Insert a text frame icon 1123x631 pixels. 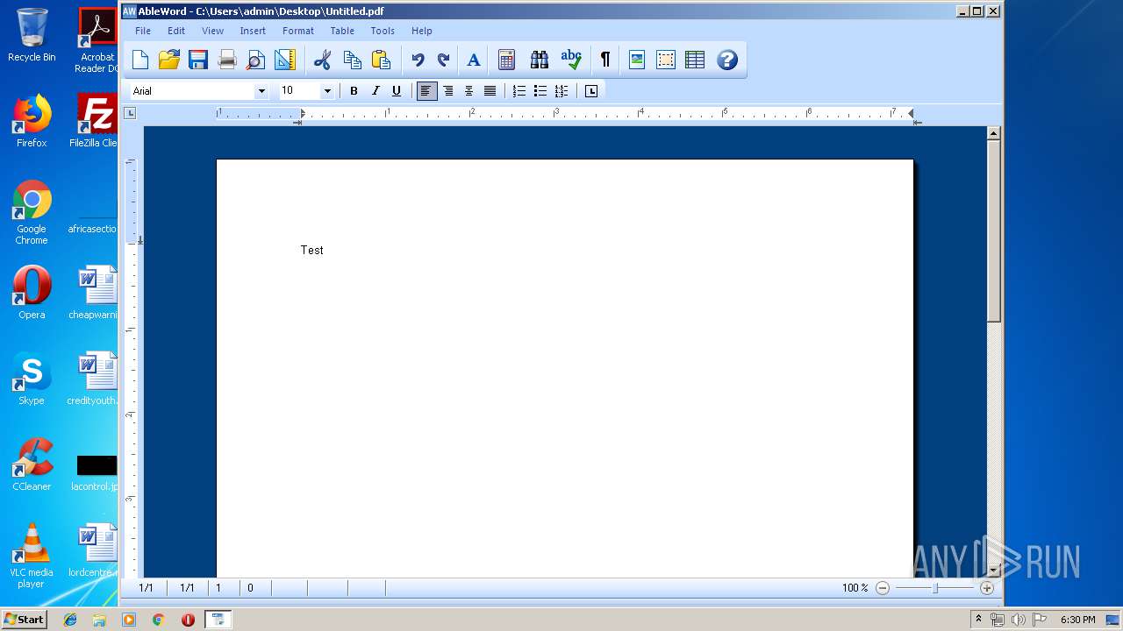pyautogui.click(x=666, y=60)
